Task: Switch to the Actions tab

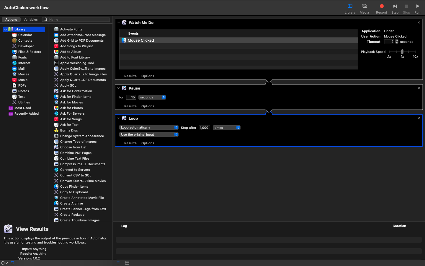Action: point(11,20)
